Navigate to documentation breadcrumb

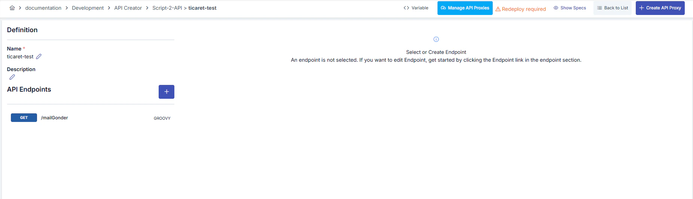pyautogui.click(x=43, y=8)
